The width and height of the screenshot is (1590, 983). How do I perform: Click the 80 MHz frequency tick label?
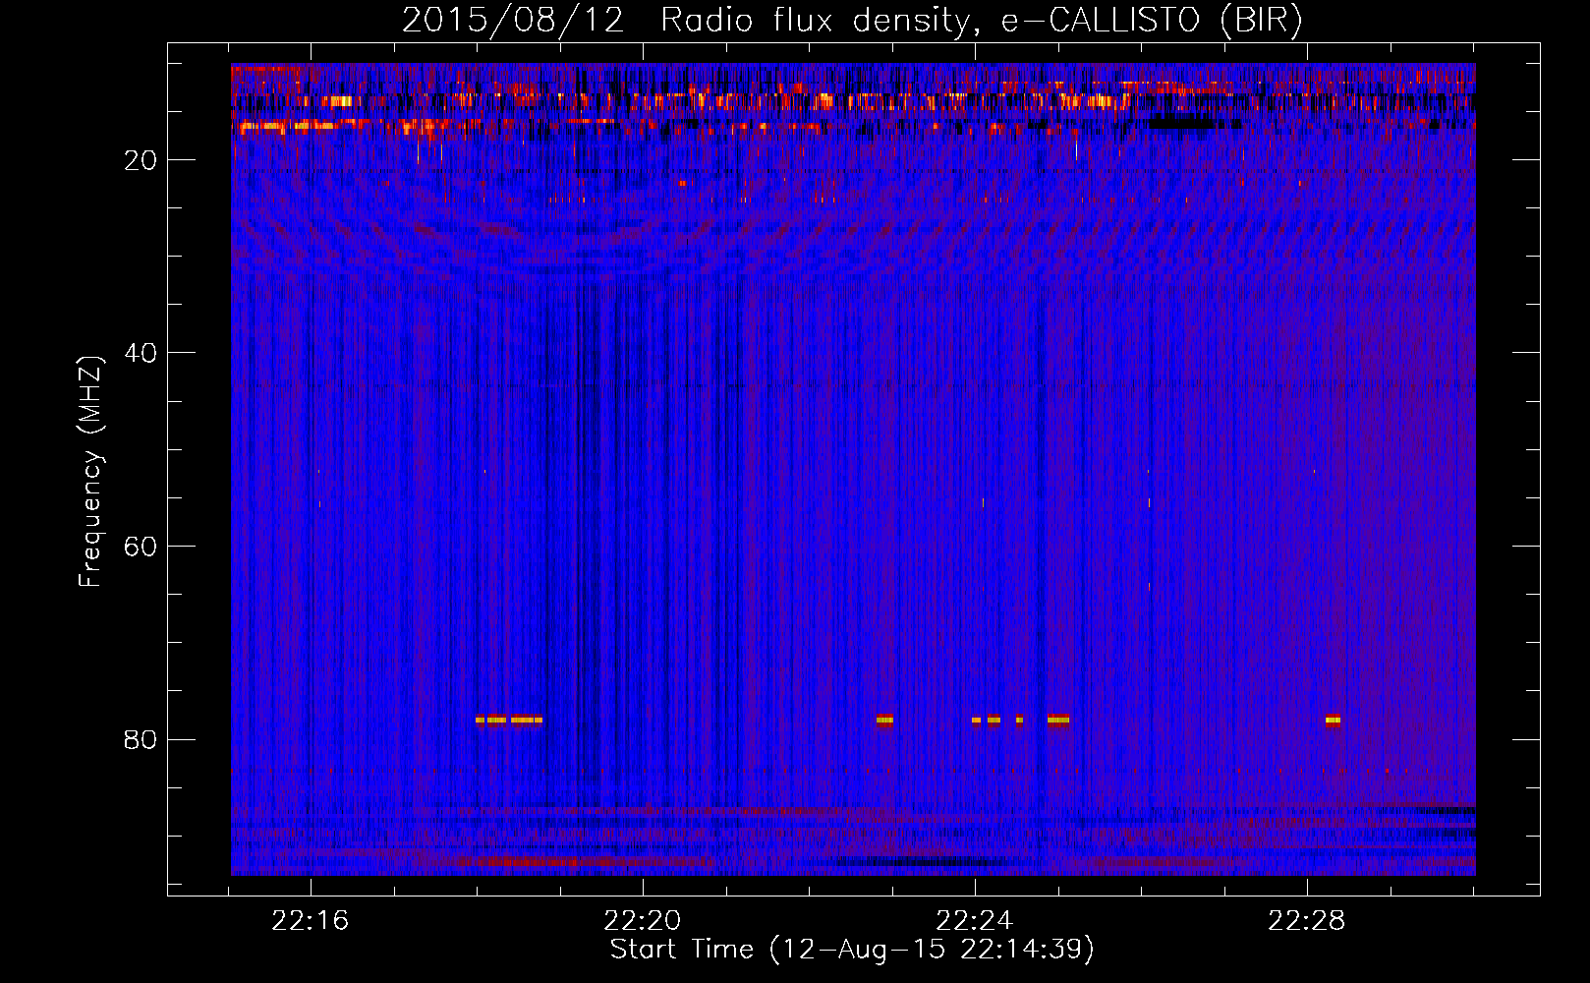[x=141, y=739]
